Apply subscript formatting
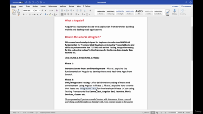Screen dimensions: 203x114 (x=38, y=14)
